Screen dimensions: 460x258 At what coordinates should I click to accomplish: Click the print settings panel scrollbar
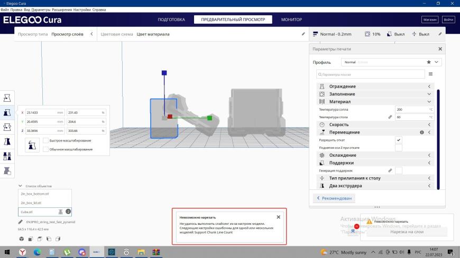pos(438,139)
